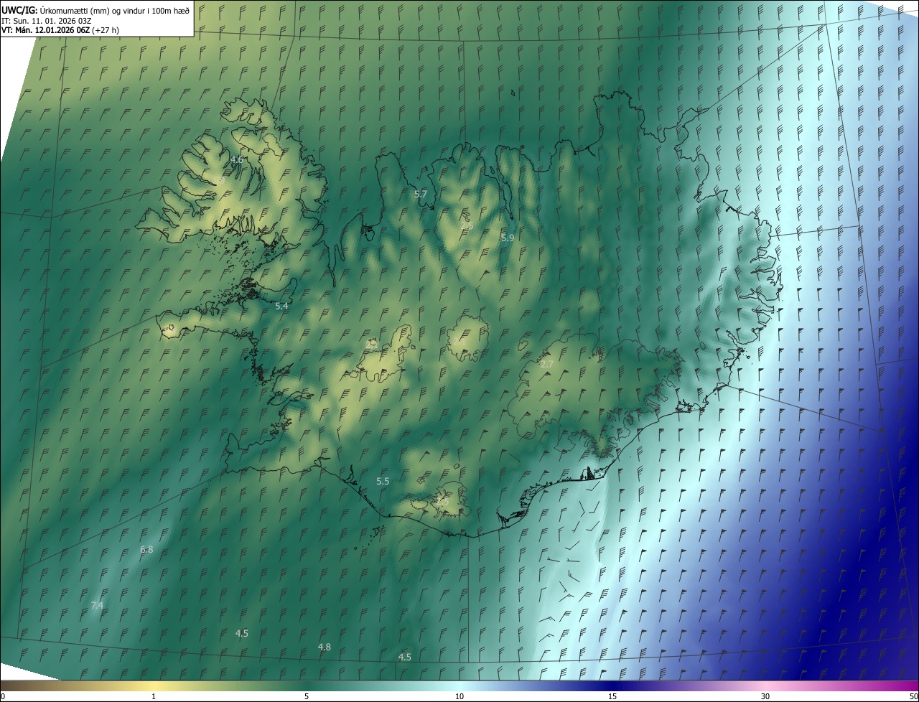Click the 4.8 value over the ocean

pyautogui.click(x=325, y=647)
